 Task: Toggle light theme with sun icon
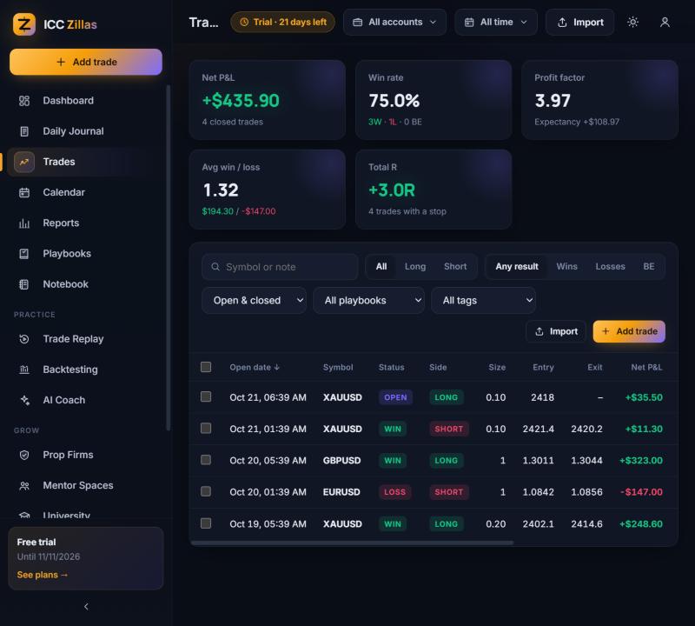tap(632, 23)
